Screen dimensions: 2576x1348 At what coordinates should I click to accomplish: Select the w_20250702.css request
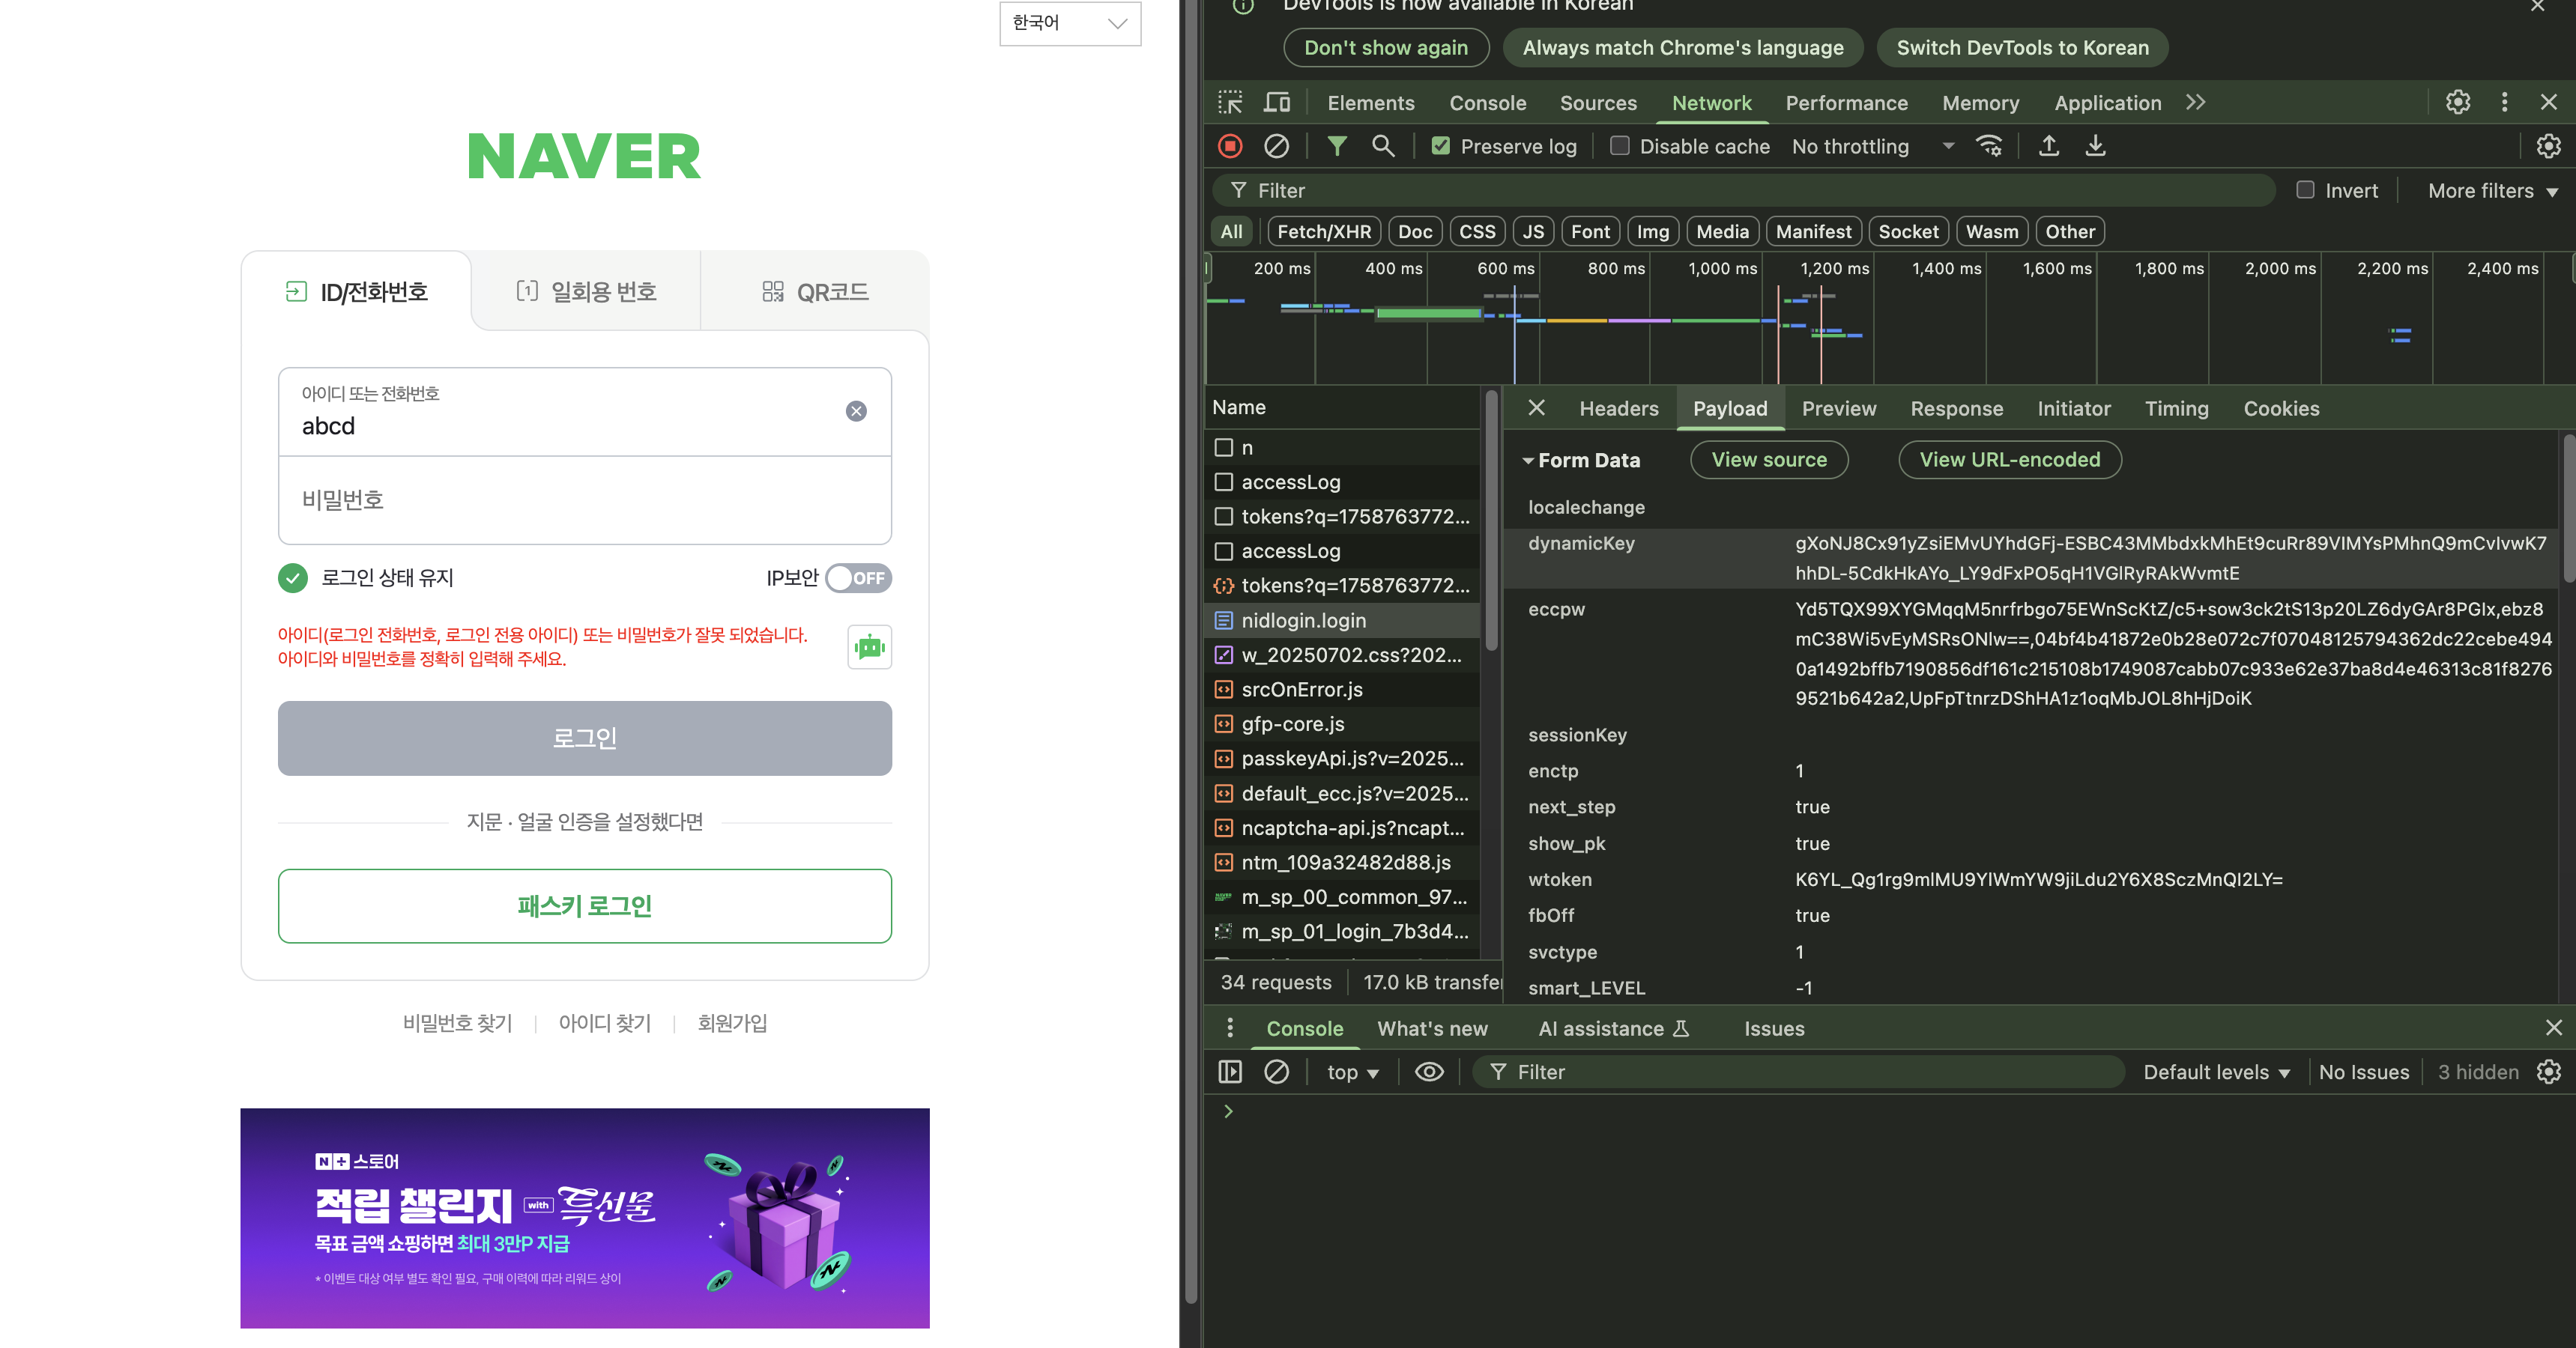[x=1342, y=655]
